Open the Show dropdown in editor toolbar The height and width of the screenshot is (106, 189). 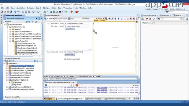pos(51,19)
